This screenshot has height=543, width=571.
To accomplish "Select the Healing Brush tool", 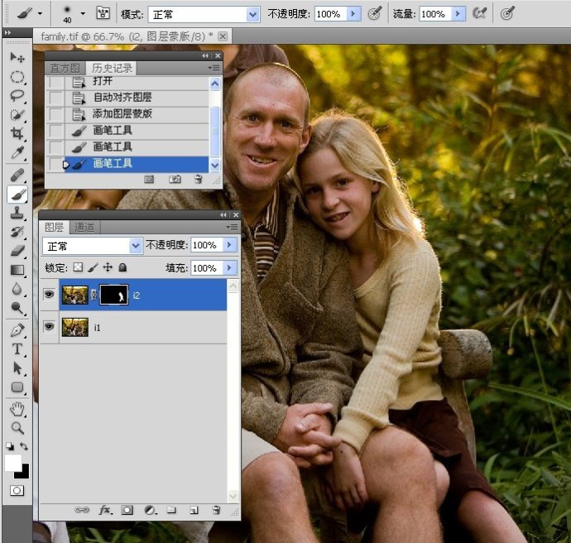I will pyautogui.click(x=17, y=175).
